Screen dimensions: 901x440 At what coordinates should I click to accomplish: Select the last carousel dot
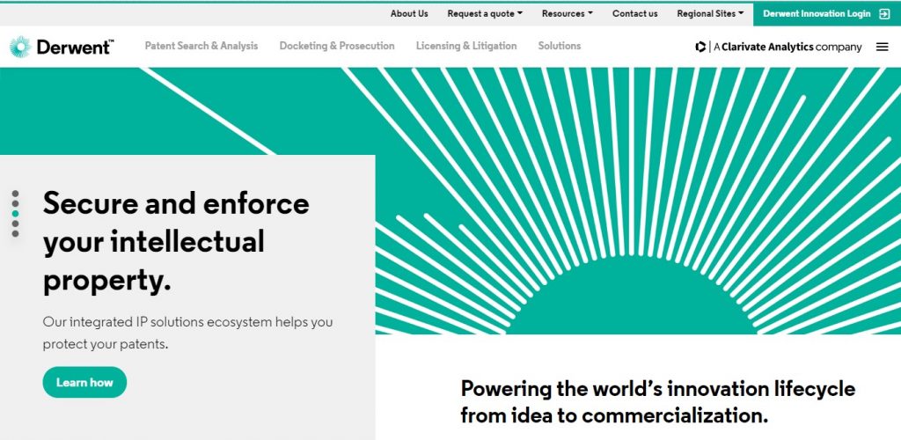pyautogui.click(x=15, y=233)
